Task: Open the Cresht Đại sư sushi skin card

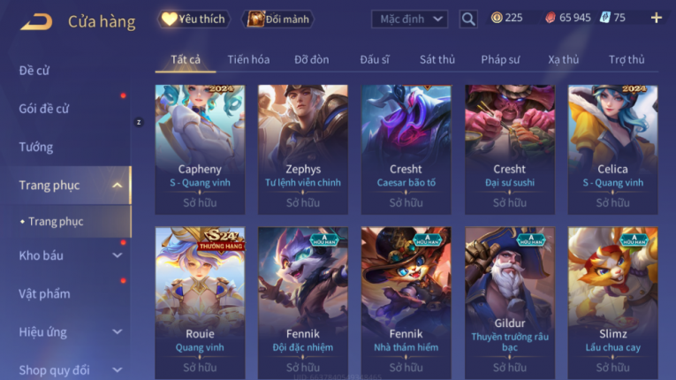Action: pyautogui.click(x=510, y=149)
